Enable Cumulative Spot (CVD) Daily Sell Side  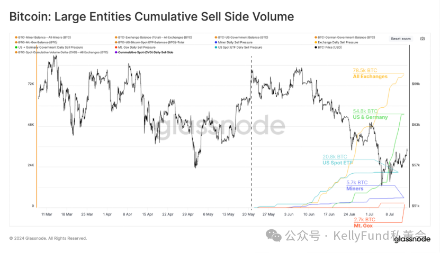click(144, 52)
